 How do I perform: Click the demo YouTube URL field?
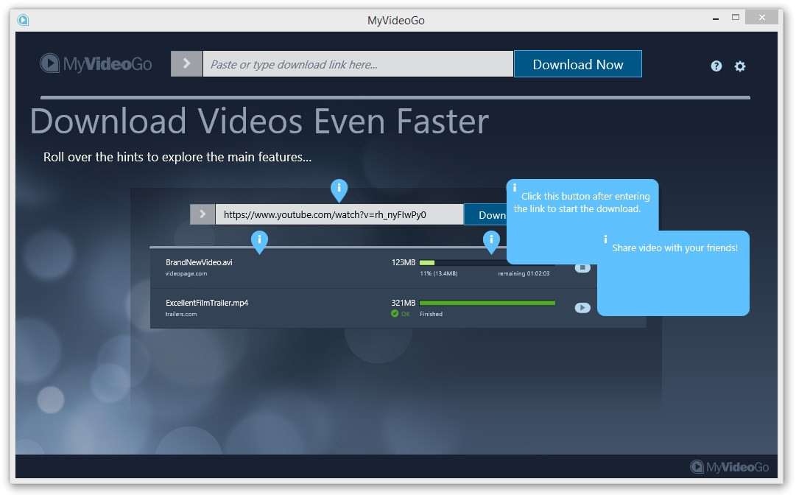(339, 214)
